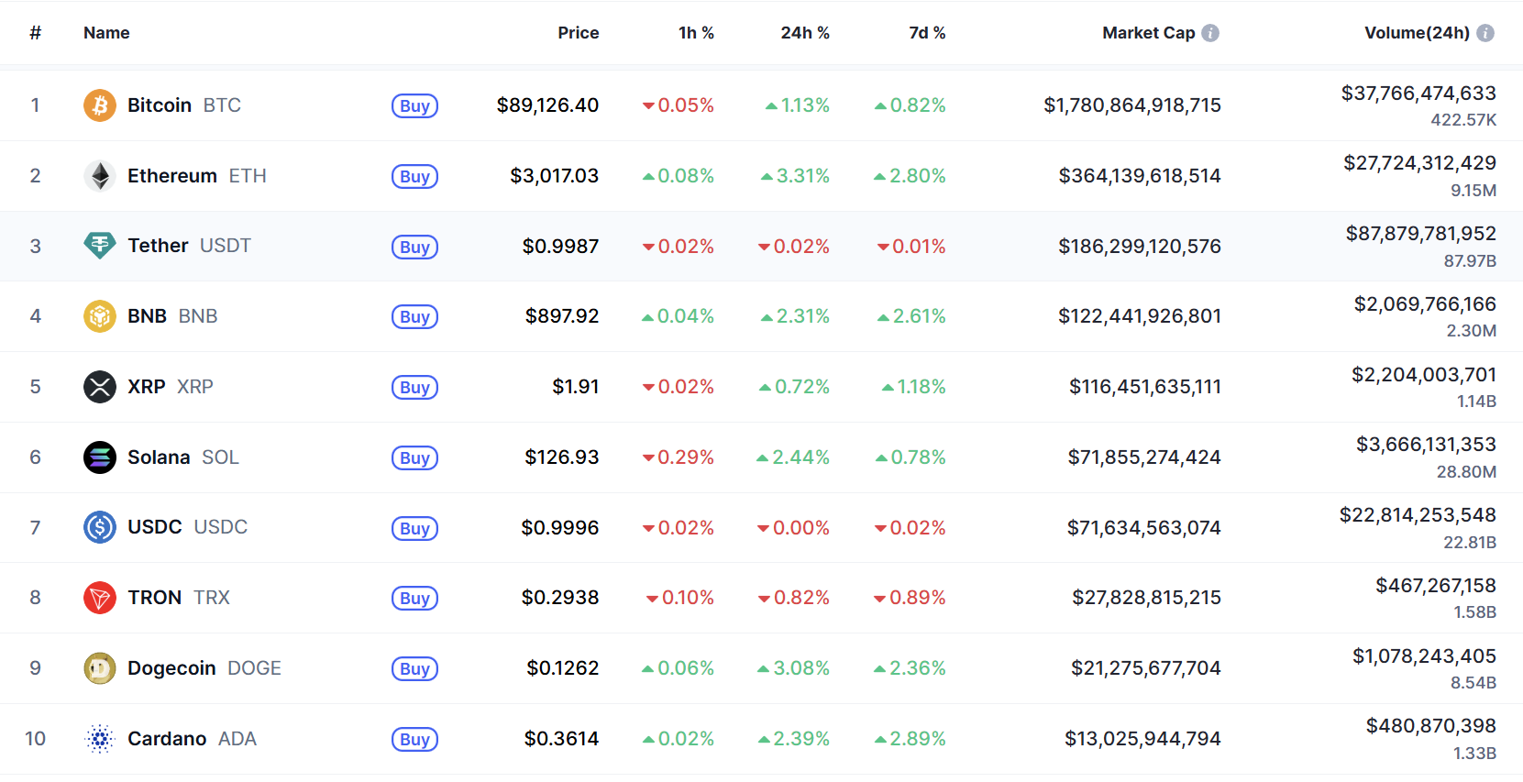Click the Dogecoin logo icon
Screen dimensions: 1523x782
point(99,668)
